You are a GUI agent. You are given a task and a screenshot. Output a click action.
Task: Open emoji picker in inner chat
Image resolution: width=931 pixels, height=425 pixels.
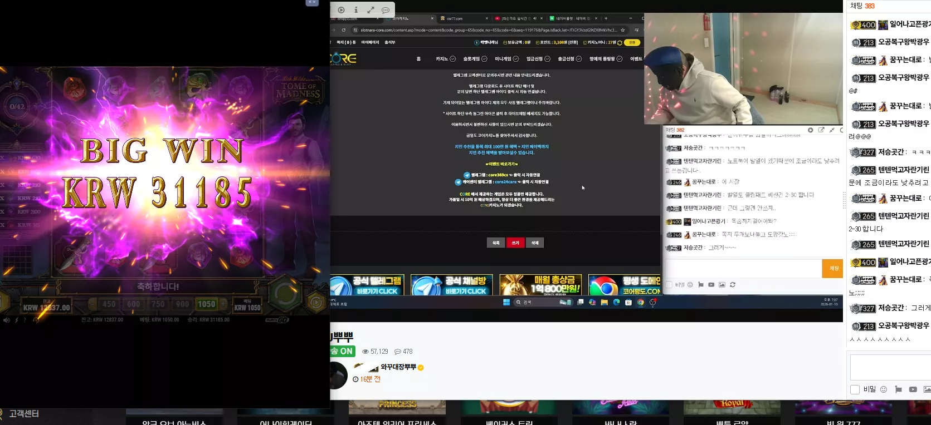[x=690, y=285]
